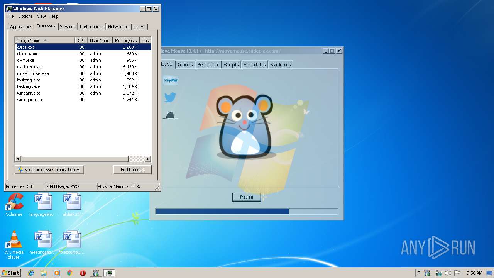Switch to the Applications tab
Viewport: 494px width, 278px height.
click(21, 27)
